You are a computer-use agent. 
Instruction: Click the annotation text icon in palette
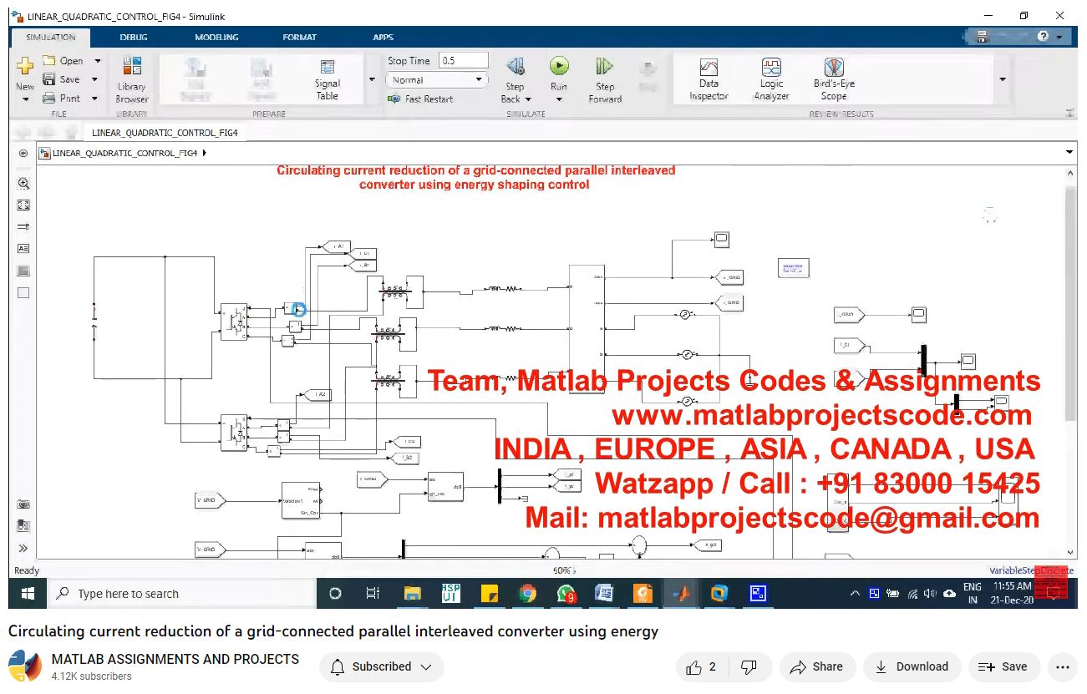pyautogui.click(x=23, y=248)
